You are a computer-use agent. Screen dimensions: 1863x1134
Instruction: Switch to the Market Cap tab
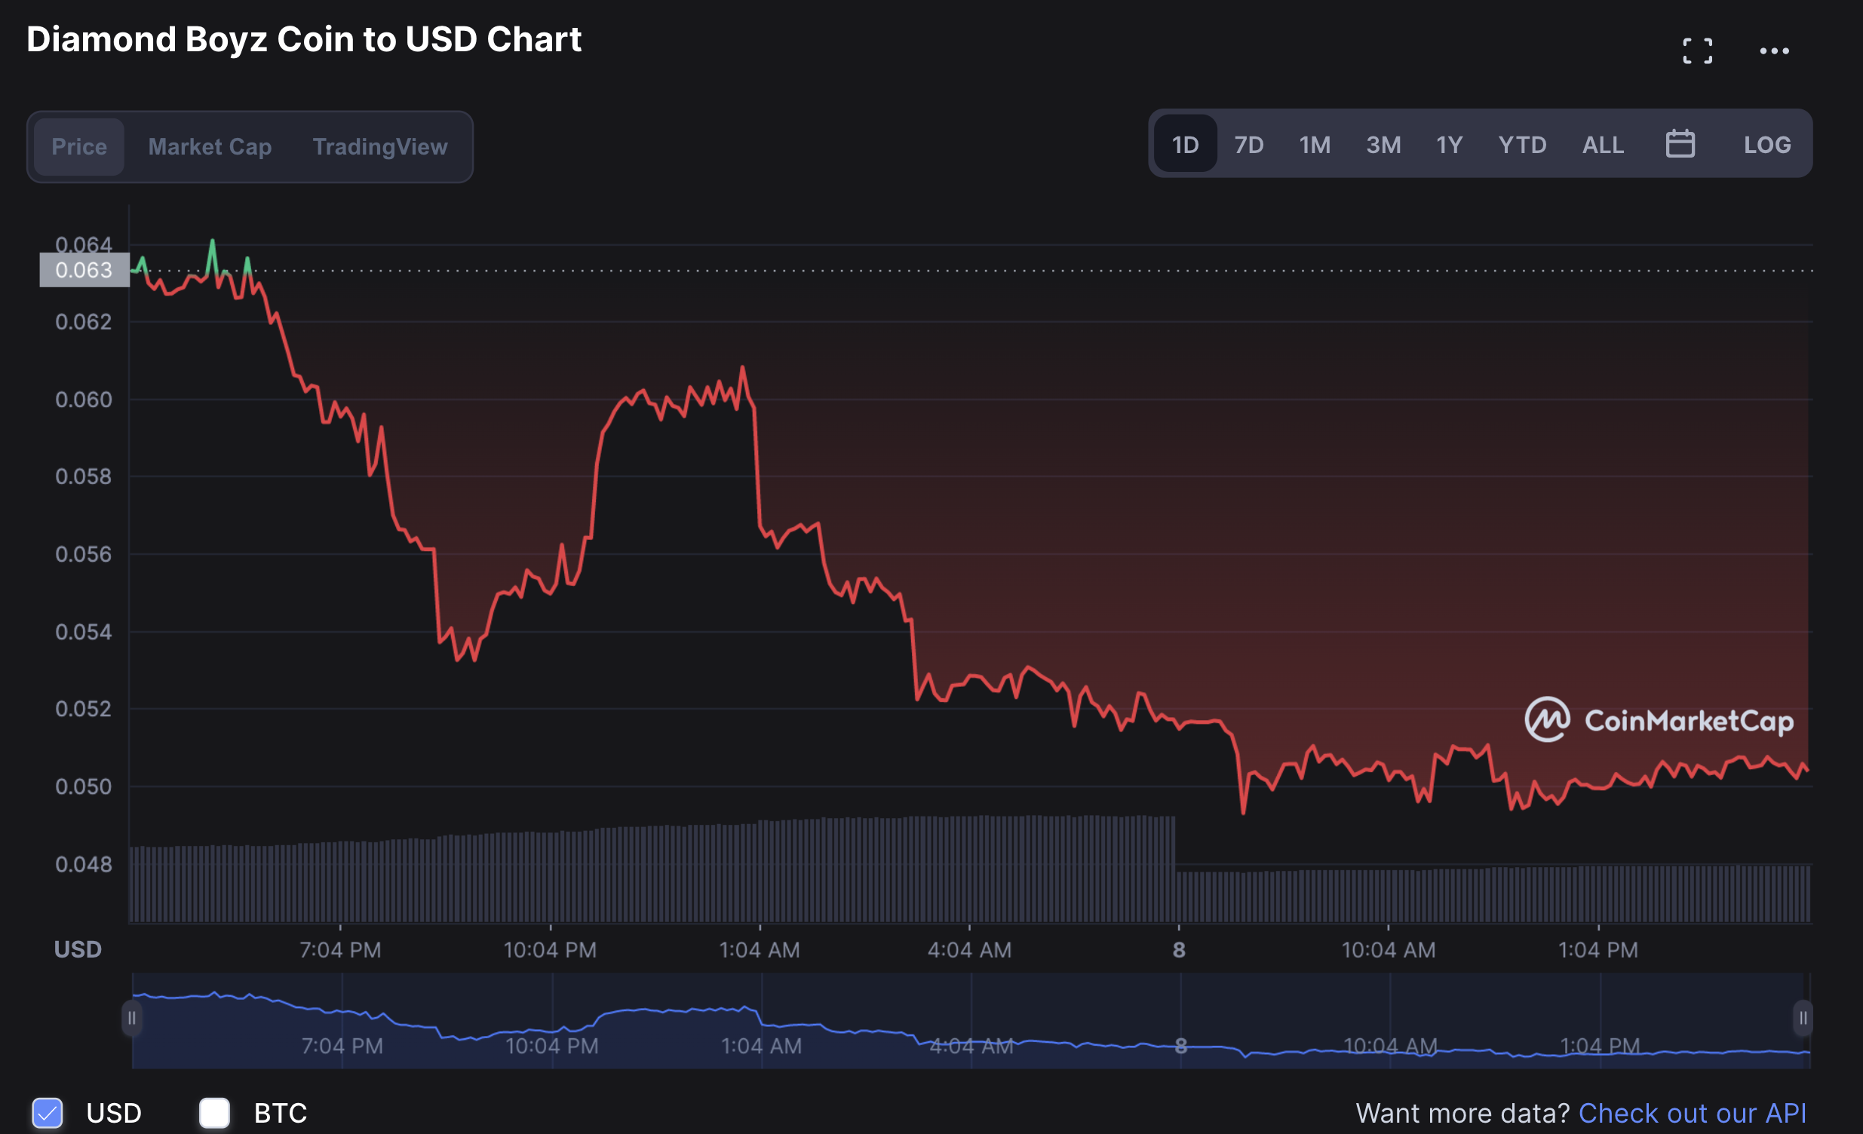click(x=210, y=147)
